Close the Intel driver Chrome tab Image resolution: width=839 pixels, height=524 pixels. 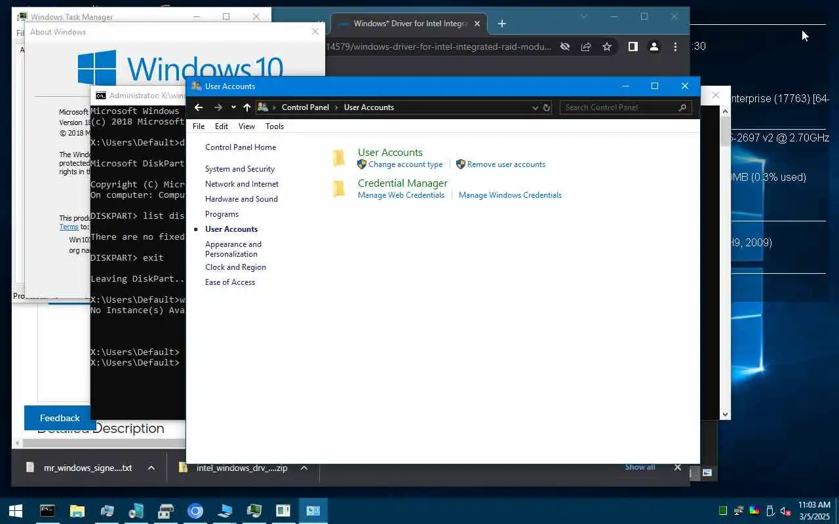[x=477, y=24]
